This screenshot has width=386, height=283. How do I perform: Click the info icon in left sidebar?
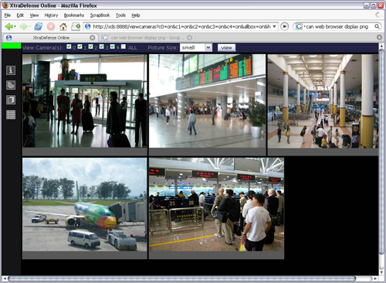11,70
